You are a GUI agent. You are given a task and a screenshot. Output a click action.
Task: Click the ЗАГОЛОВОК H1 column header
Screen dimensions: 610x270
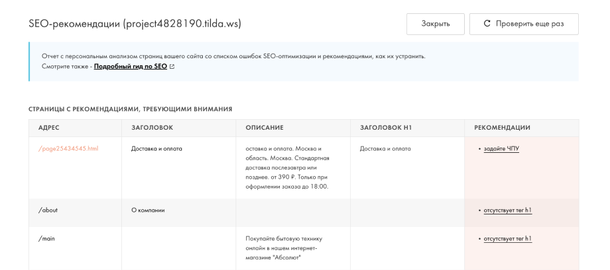[x=386, y=128]
